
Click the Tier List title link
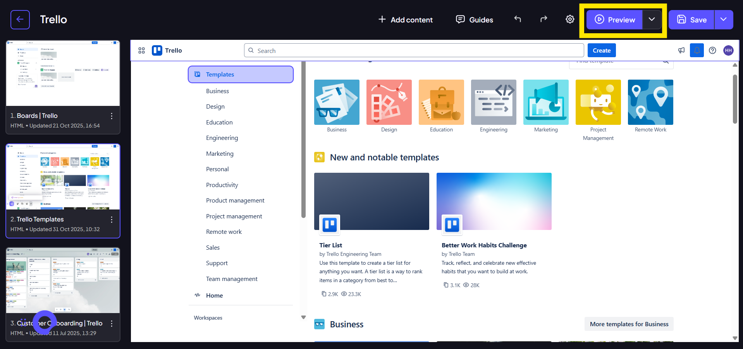[330, 245]
